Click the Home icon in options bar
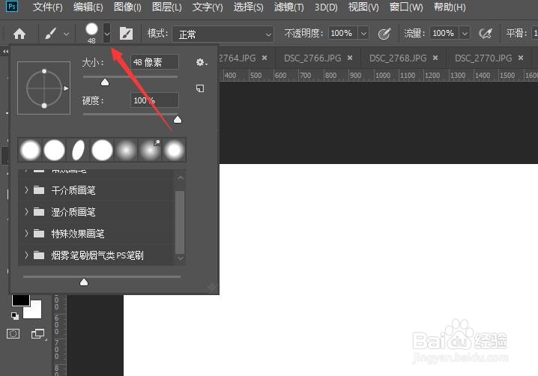Viewport: 538px width, 376px height. click(19, 34)
